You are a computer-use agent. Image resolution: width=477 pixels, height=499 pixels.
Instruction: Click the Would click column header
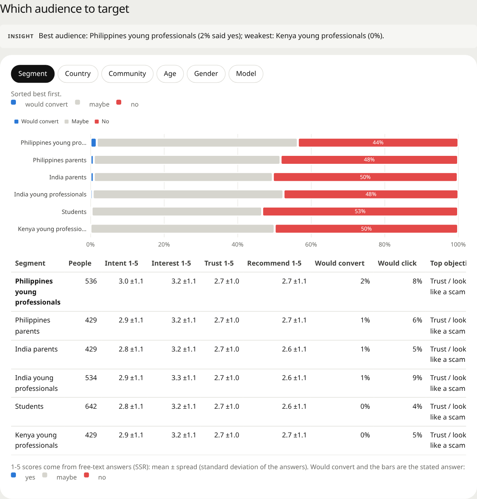click(397, 263)
